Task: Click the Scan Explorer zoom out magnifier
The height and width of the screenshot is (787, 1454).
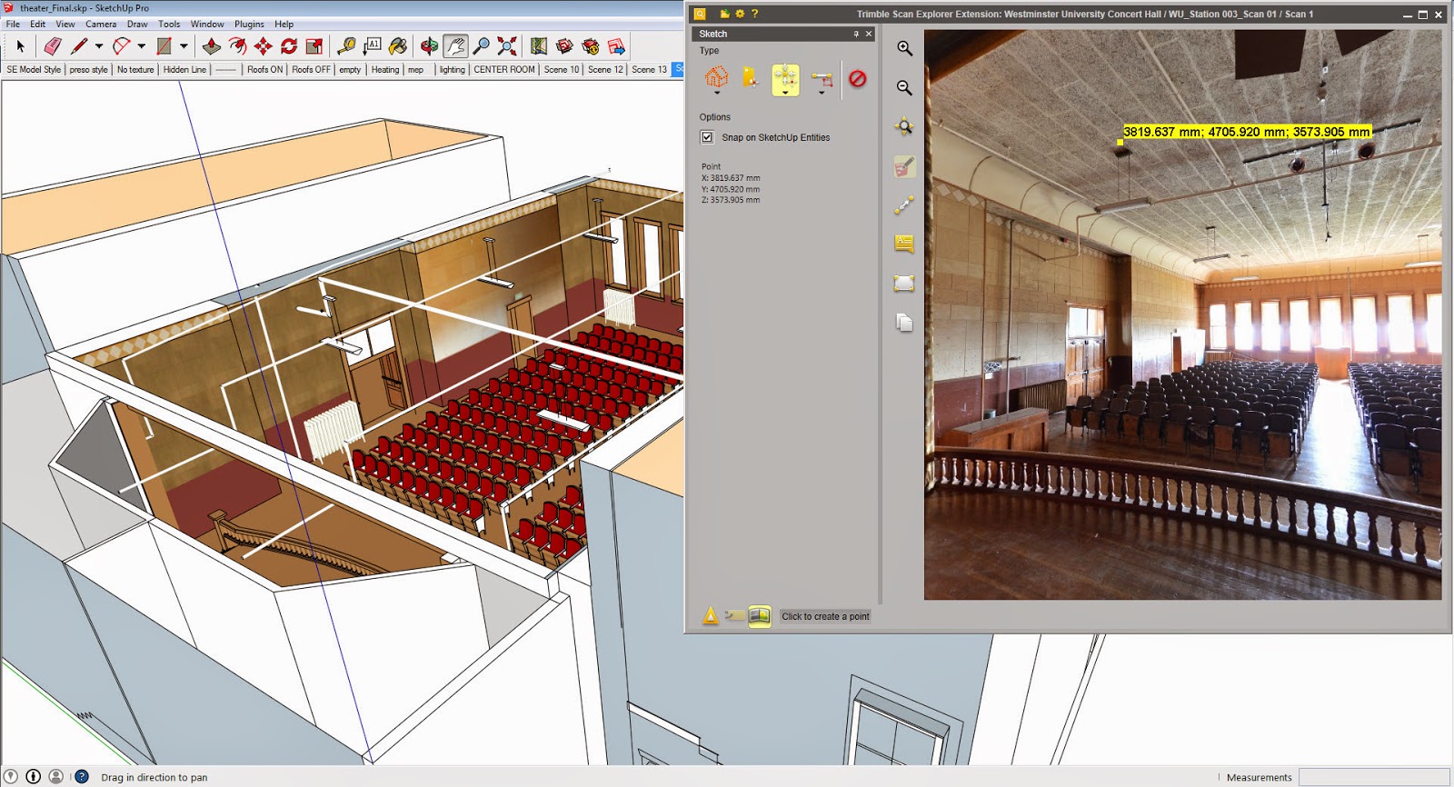Action: pyautogui.click(x=904, y=87)
